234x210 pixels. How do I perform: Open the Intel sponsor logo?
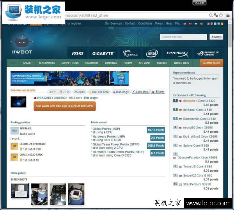[152, 53]
